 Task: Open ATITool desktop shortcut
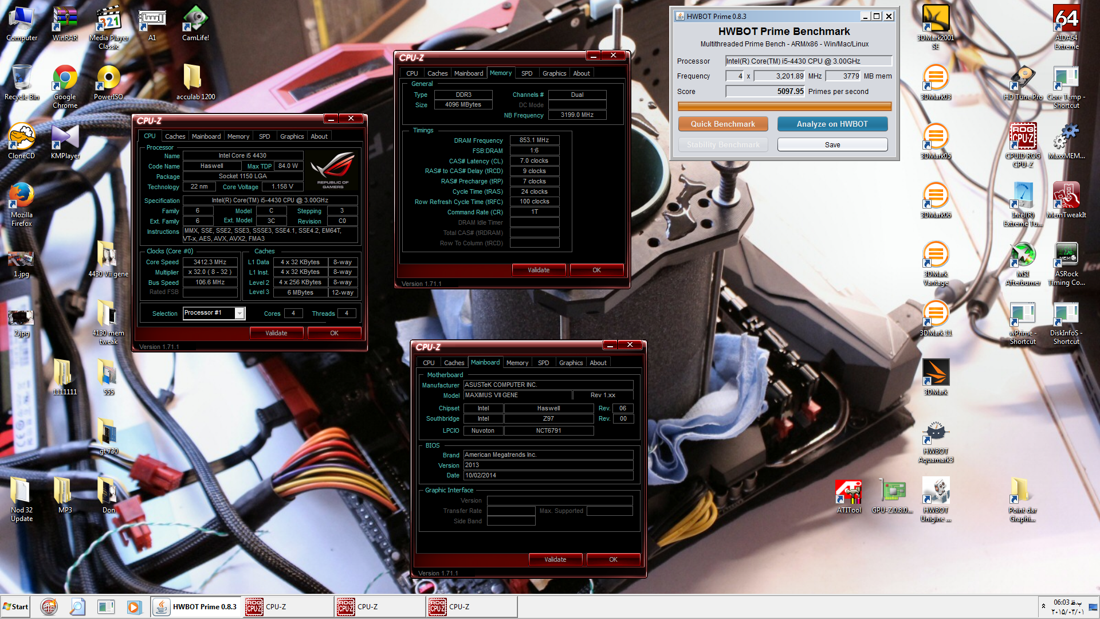(x=848, y=496)
